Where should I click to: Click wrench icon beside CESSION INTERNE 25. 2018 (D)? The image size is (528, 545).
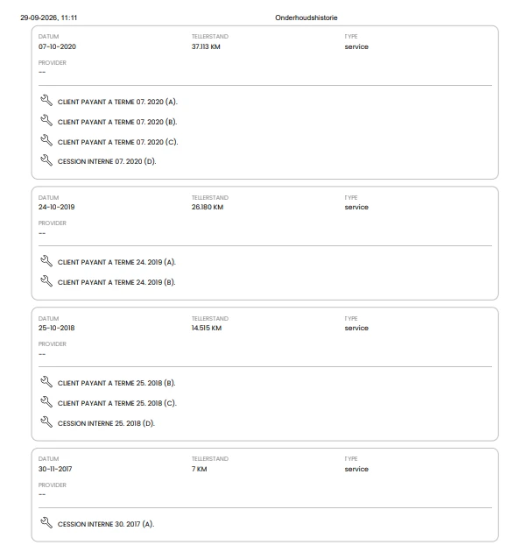(x=46, y=422)
